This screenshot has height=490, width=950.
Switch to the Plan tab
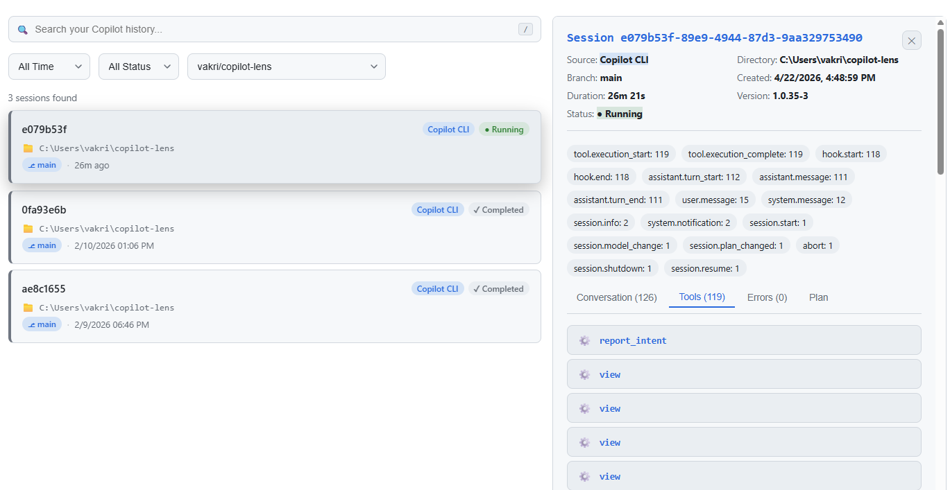[819, 297]
